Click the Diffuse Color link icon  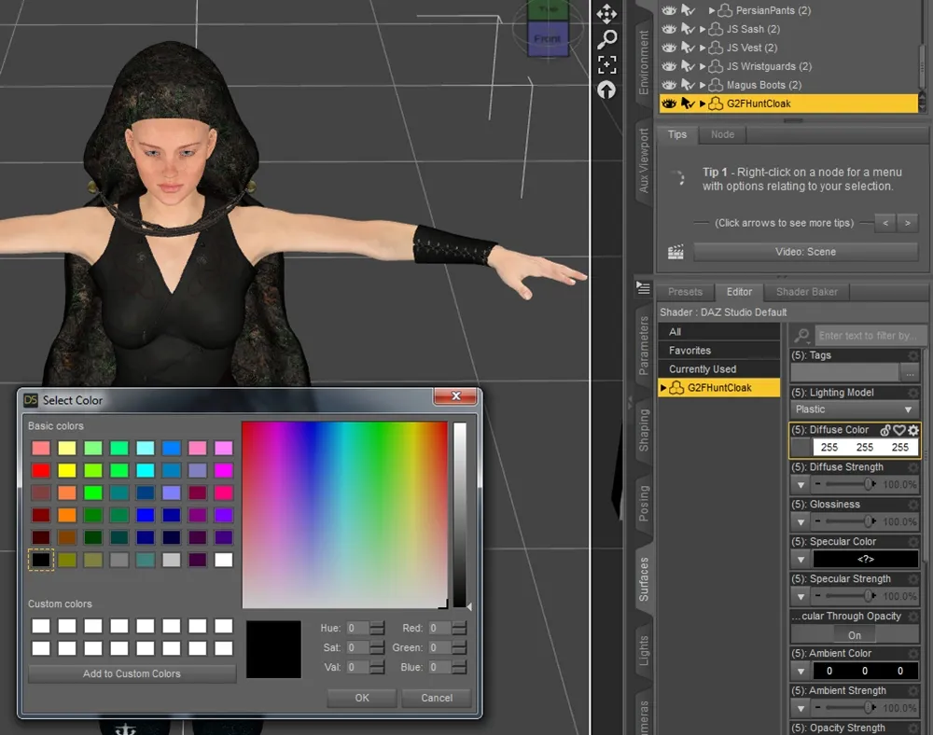tap(885, 430)
